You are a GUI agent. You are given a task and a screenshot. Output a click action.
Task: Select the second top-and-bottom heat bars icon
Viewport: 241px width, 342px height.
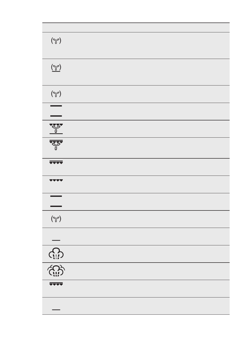(56, 201)
